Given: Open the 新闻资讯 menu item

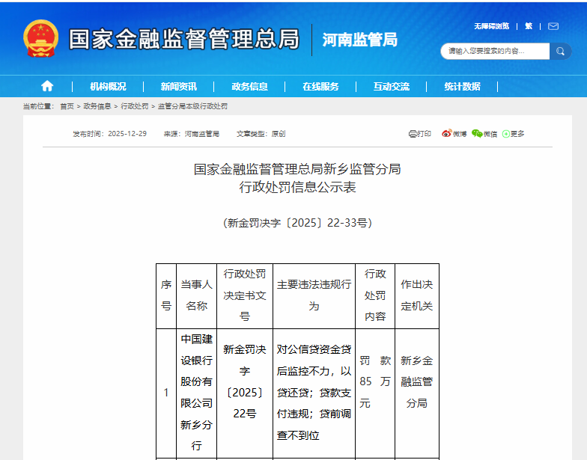Looking at the screenshot, I should 178,87.
